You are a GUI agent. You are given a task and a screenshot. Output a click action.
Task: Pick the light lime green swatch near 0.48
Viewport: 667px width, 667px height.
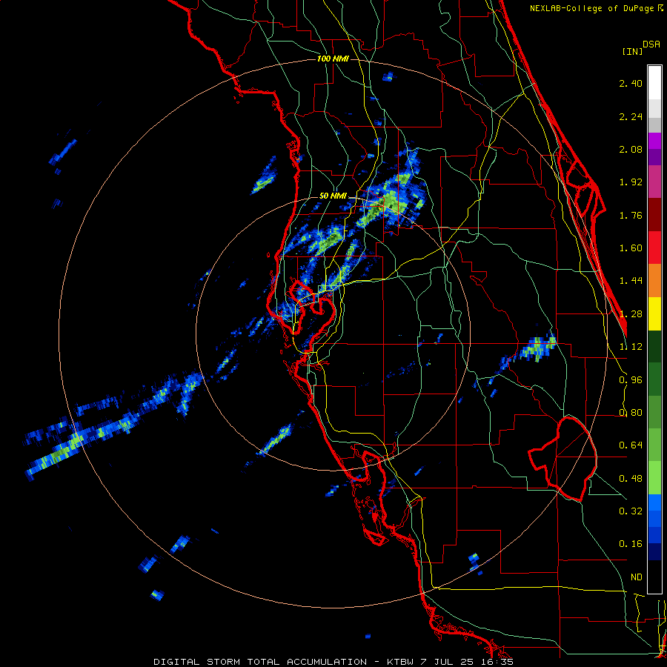[654, 478]
